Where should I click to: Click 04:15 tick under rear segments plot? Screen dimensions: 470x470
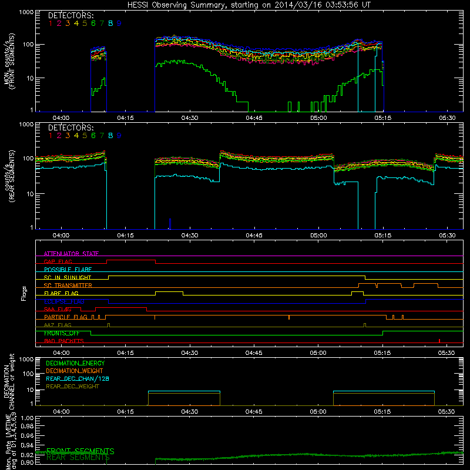(125, 236)
